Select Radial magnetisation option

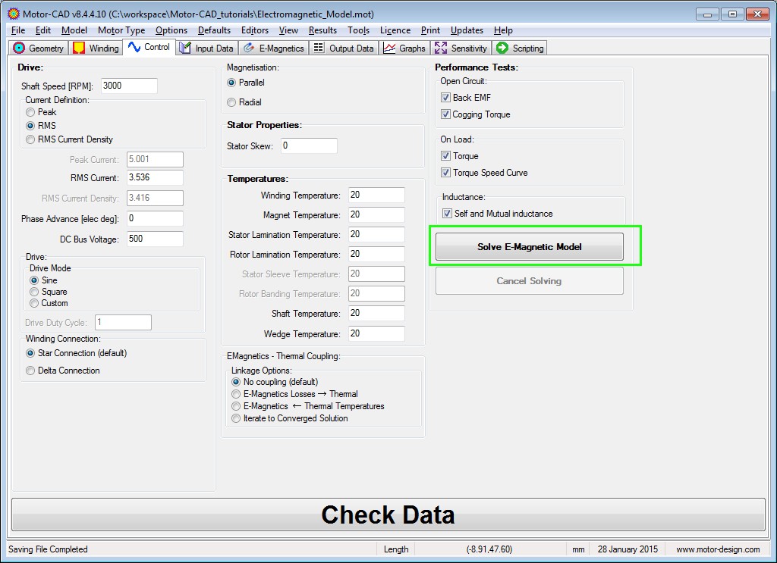point(232,102)
